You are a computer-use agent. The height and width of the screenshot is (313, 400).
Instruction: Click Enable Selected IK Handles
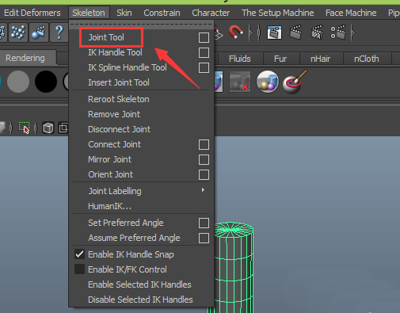139,284
